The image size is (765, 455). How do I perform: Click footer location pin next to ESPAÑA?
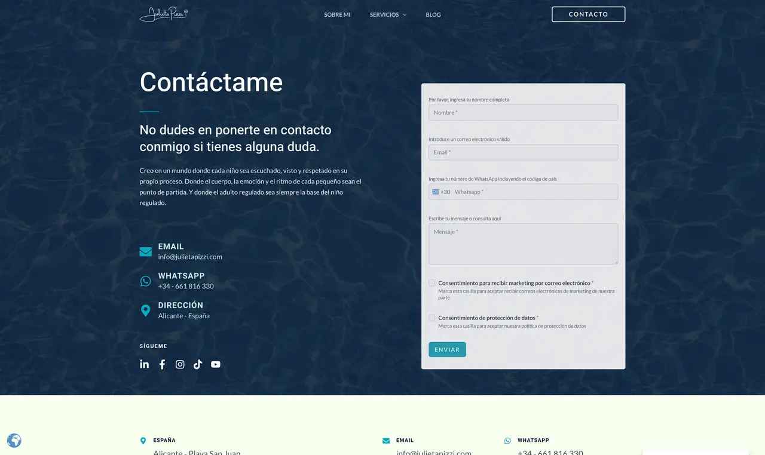[x=143, y=441]
